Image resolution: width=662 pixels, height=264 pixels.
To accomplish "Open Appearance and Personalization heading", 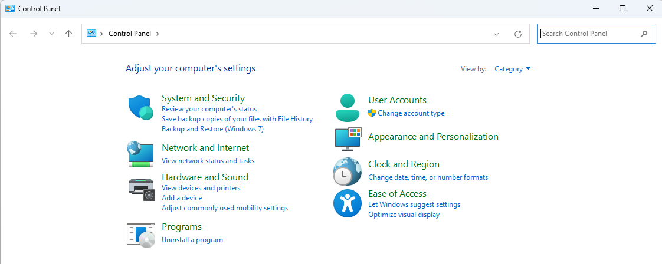I will (x=433, y=137).
